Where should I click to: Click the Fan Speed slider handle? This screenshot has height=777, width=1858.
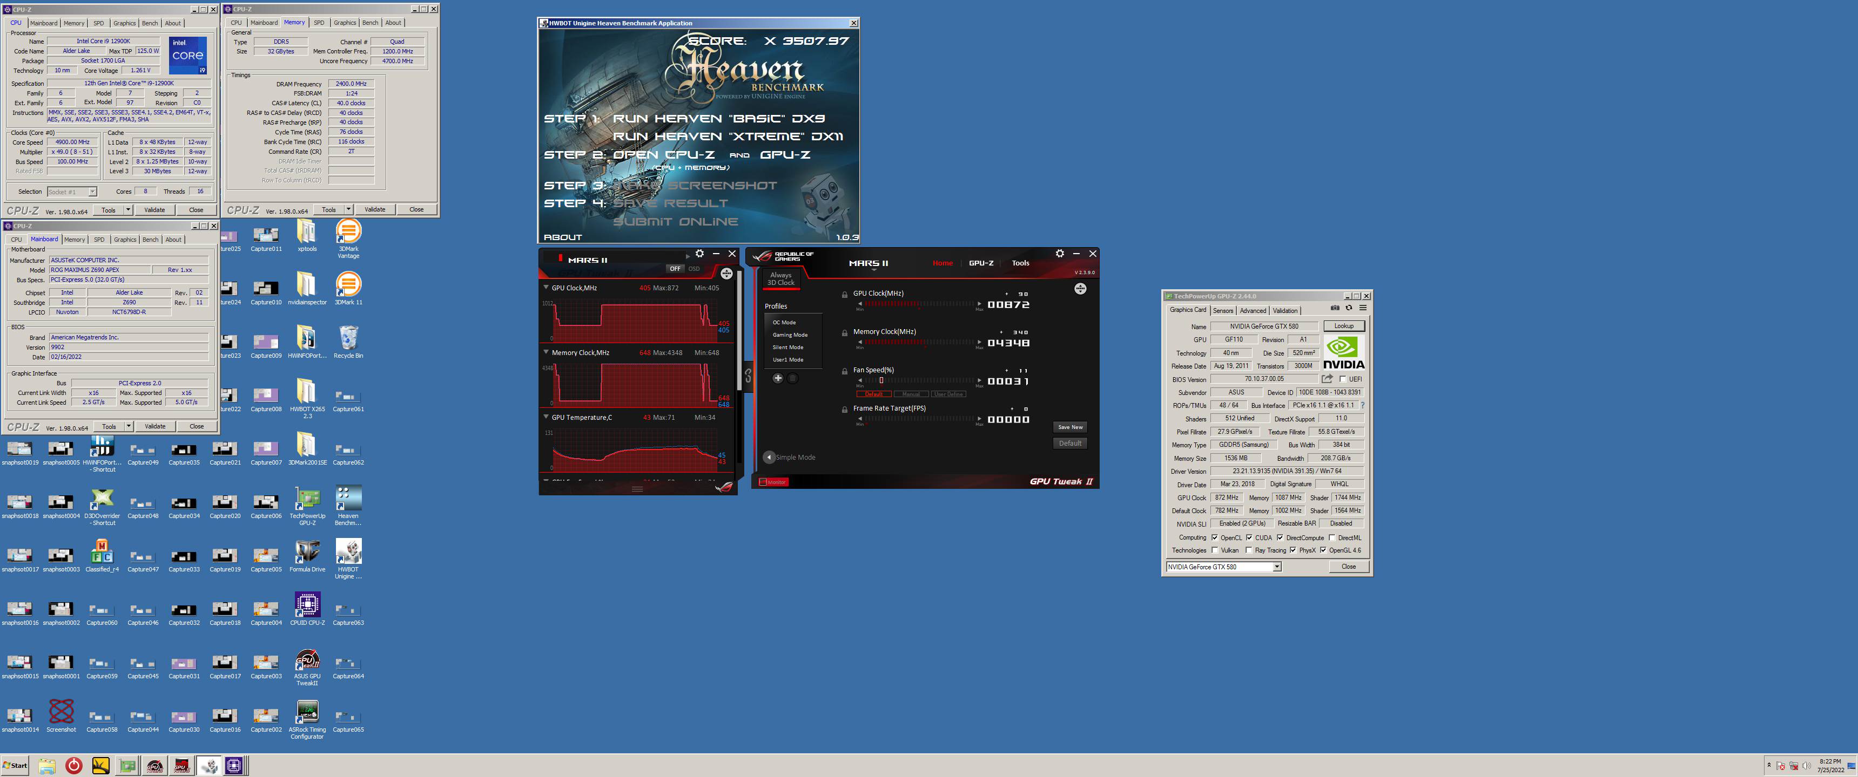click(881, 380)
